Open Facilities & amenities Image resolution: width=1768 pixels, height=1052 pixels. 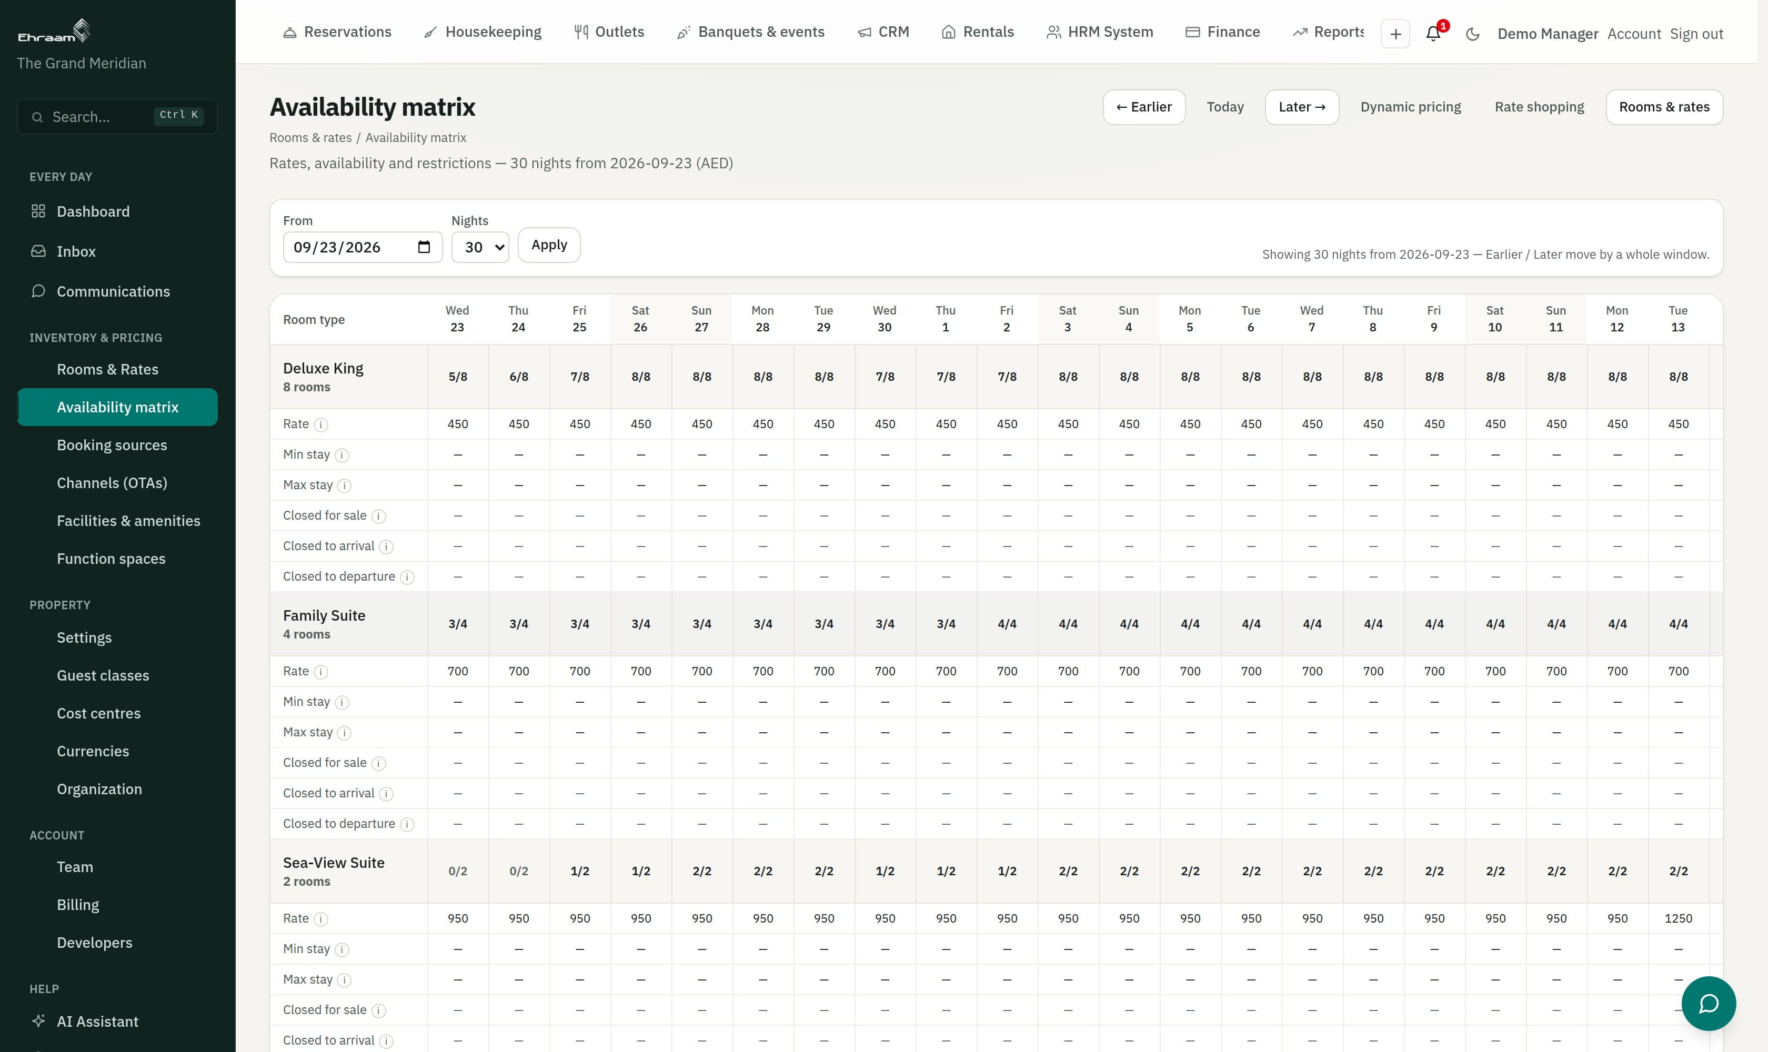pos(117,521)
